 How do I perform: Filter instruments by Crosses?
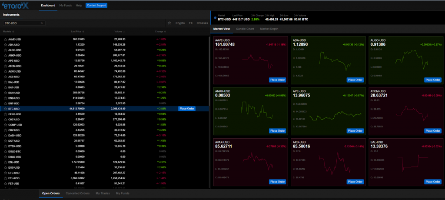203,23
